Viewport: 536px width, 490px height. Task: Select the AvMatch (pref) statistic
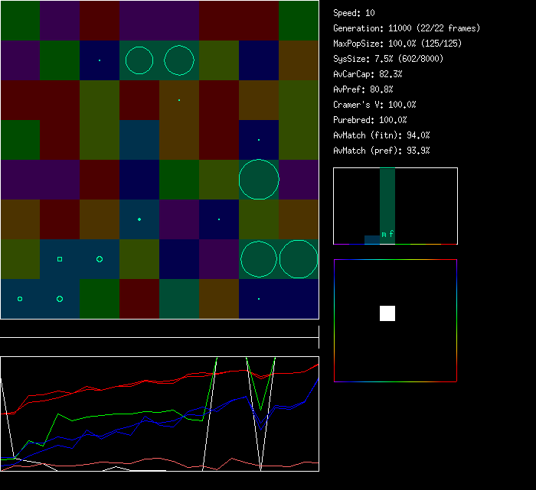pos(382,151)
